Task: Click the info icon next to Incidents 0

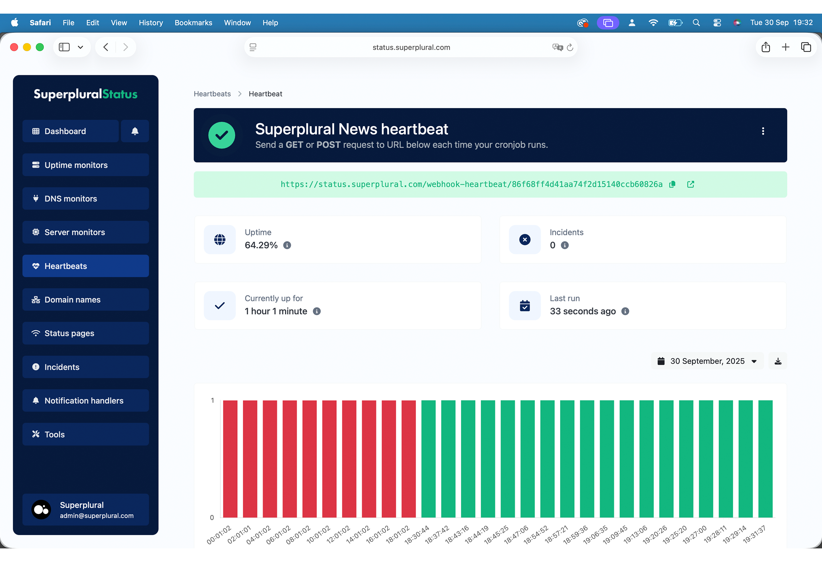Action: pos(565,245)
